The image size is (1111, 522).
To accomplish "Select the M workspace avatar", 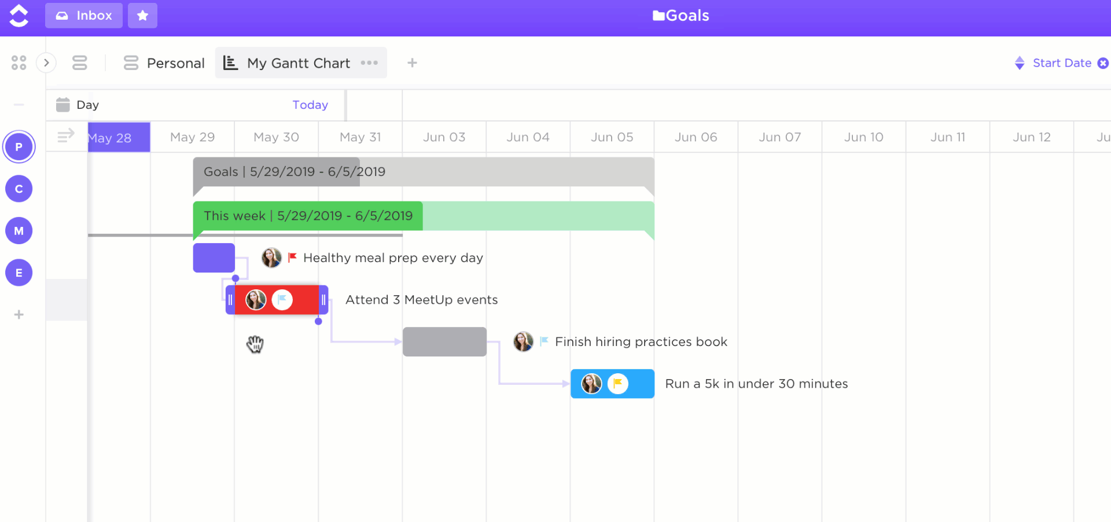I will pyautogui.click(x=19, y=231).
